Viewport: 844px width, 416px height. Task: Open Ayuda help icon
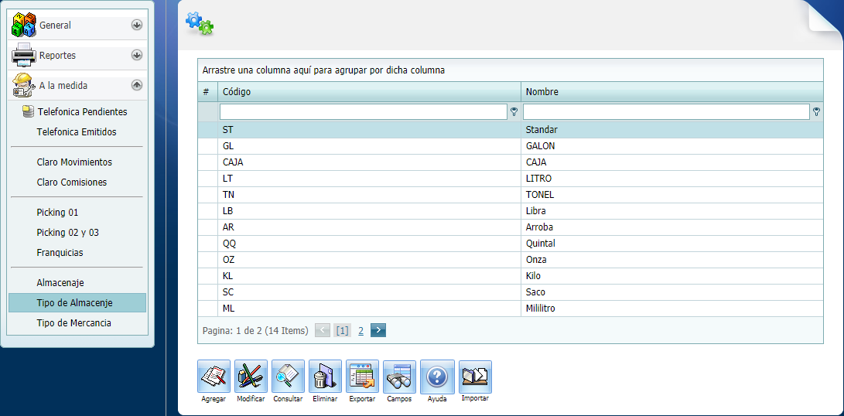coord(437,377)
